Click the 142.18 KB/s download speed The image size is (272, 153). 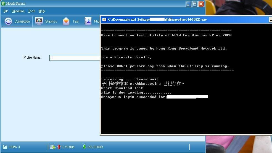(x=95, y=147)
